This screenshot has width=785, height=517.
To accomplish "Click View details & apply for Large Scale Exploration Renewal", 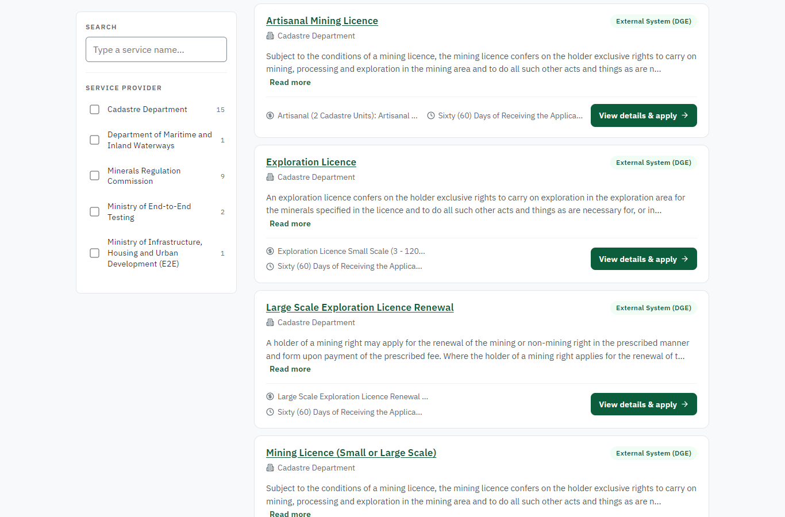I will (x=644, y=404).
